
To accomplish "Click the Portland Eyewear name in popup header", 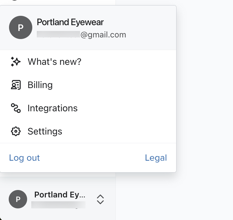I will [x=70, y=22].
